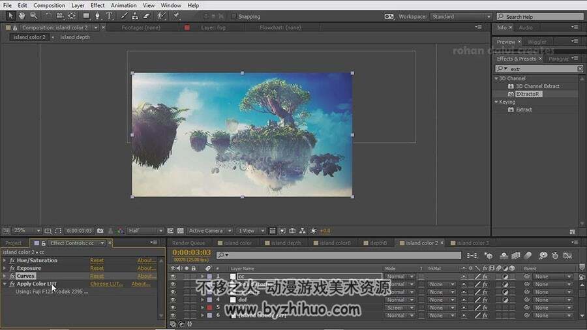Open the Effect menu

point(97,5)
